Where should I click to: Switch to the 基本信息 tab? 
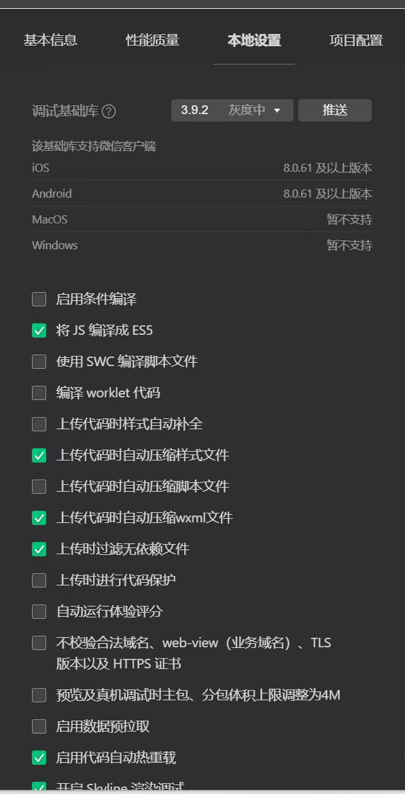50,40
